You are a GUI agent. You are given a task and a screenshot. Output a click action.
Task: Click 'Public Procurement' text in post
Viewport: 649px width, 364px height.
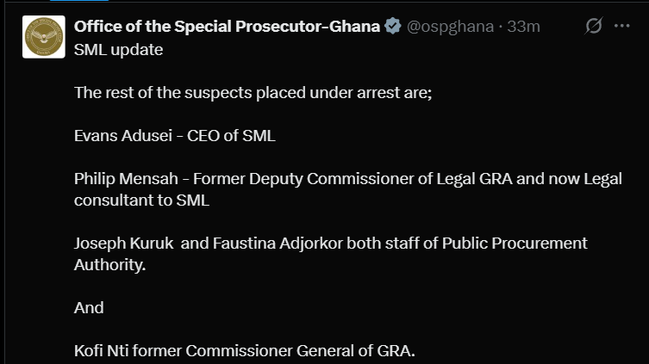(515, 244)
